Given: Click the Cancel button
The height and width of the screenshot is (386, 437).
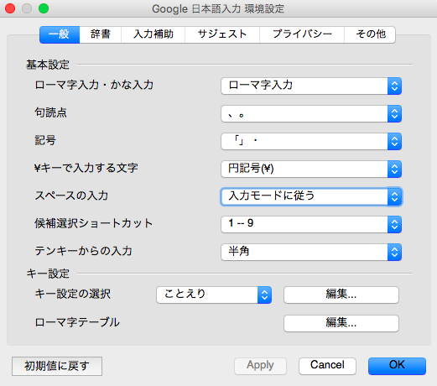Looking at the screenshot, I should [x=327, y=366].
